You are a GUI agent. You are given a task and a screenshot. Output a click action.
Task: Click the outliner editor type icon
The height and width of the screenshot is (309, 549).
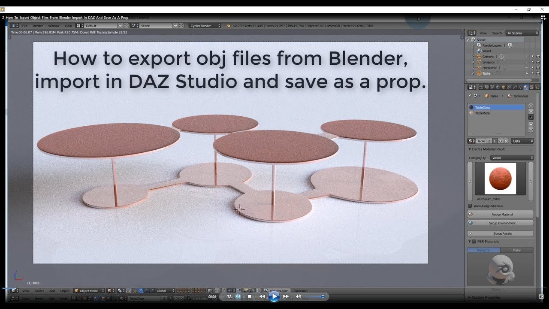472,33
